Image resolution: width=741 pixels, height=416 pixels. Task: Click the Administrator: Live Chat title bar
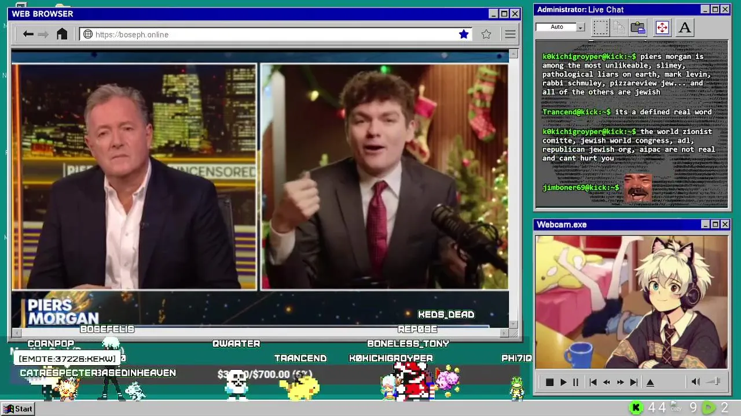(632, 9)
